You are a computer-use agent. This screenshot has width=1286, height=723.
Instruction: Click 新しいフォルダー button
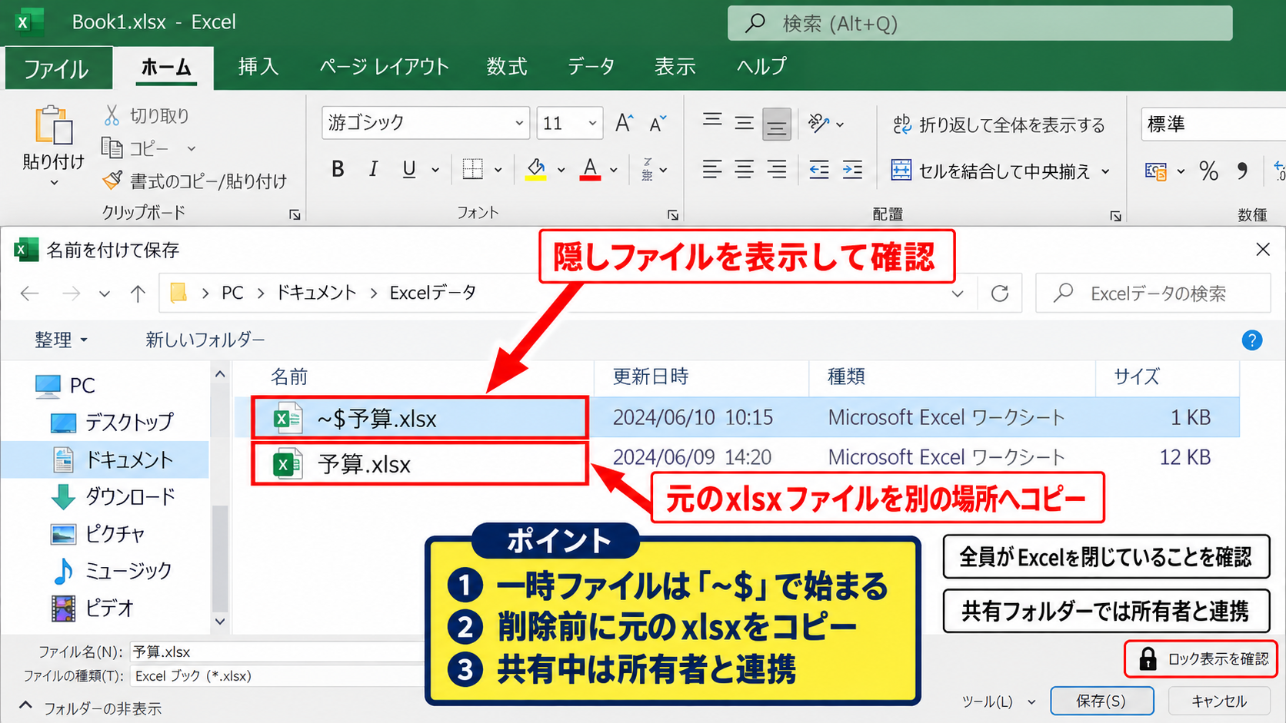click(x=205, y=340)
